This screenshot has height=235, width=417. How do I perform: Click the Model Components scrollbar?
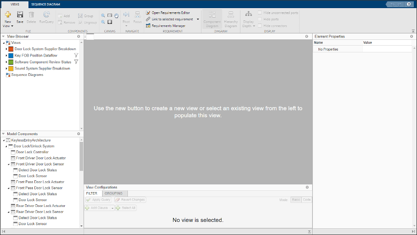coord(81,156)
